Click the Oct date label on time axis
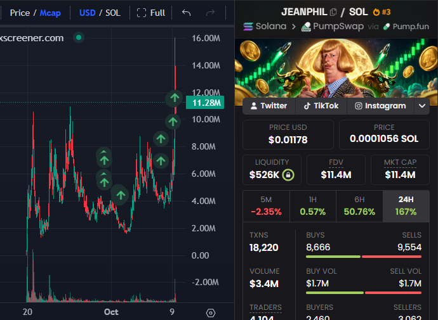Image resolution: width=438 pixels, height=320 pixels. 111,312
